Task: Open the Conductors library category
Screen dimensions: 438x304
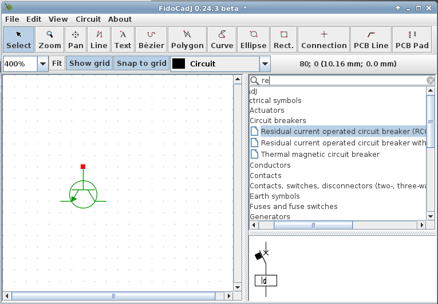Action: (270, 165)
